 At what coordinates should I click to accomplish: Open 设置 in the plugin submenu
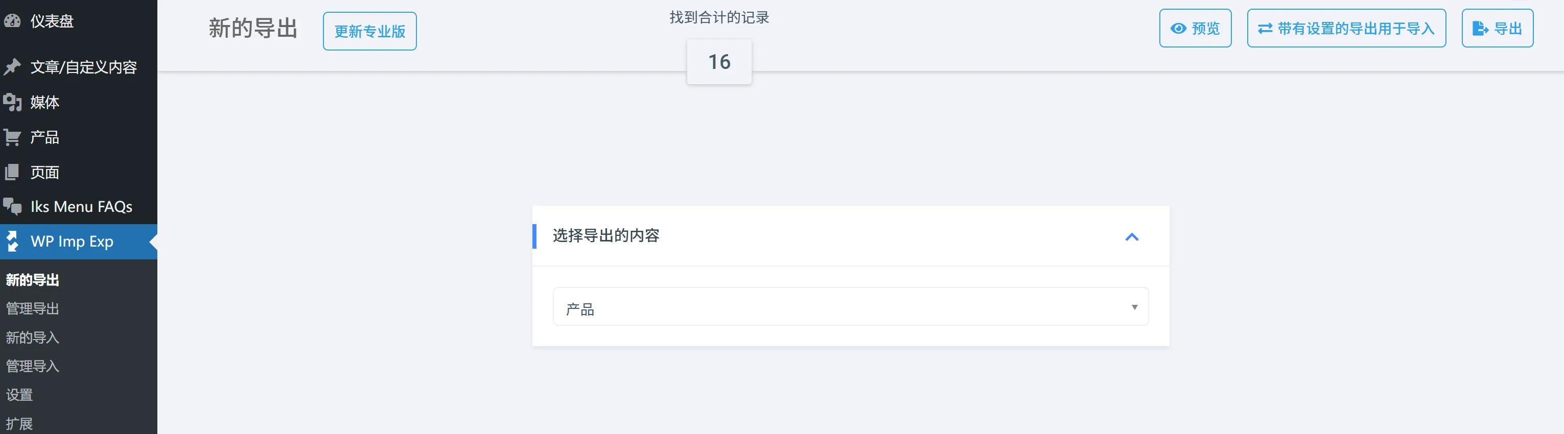click(x=19, y=395)
